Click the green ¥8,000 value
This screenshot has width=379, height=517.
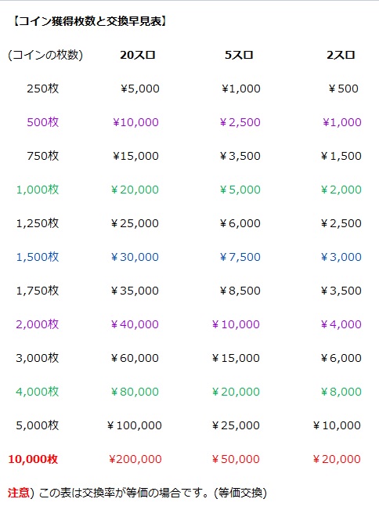[x=341, y=392]
